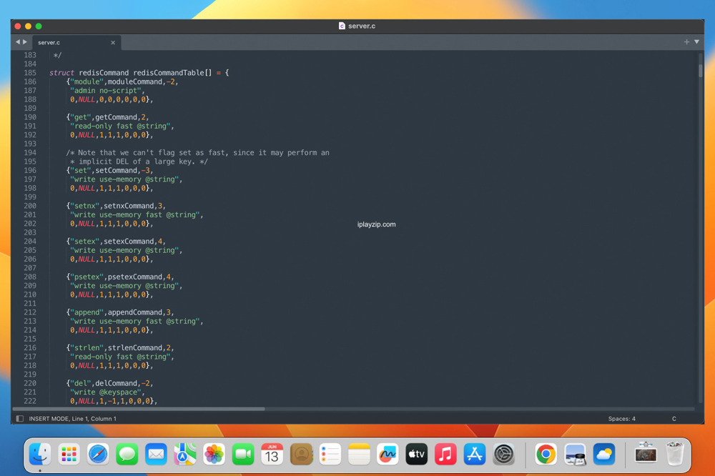The height and width of the screenshot is (476, 715).
Task: Launch Music from the dock
Action: [x=445, y=454]
